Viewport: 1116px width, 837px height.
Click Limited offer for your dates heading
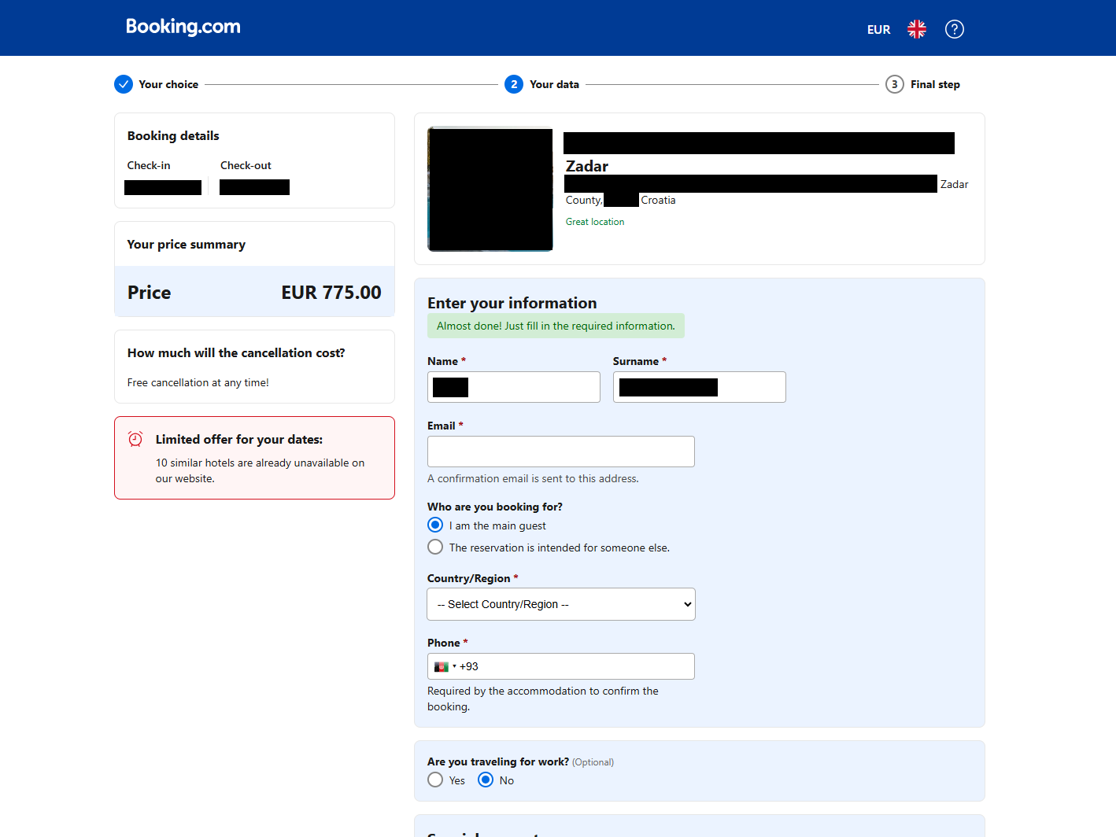239,440
